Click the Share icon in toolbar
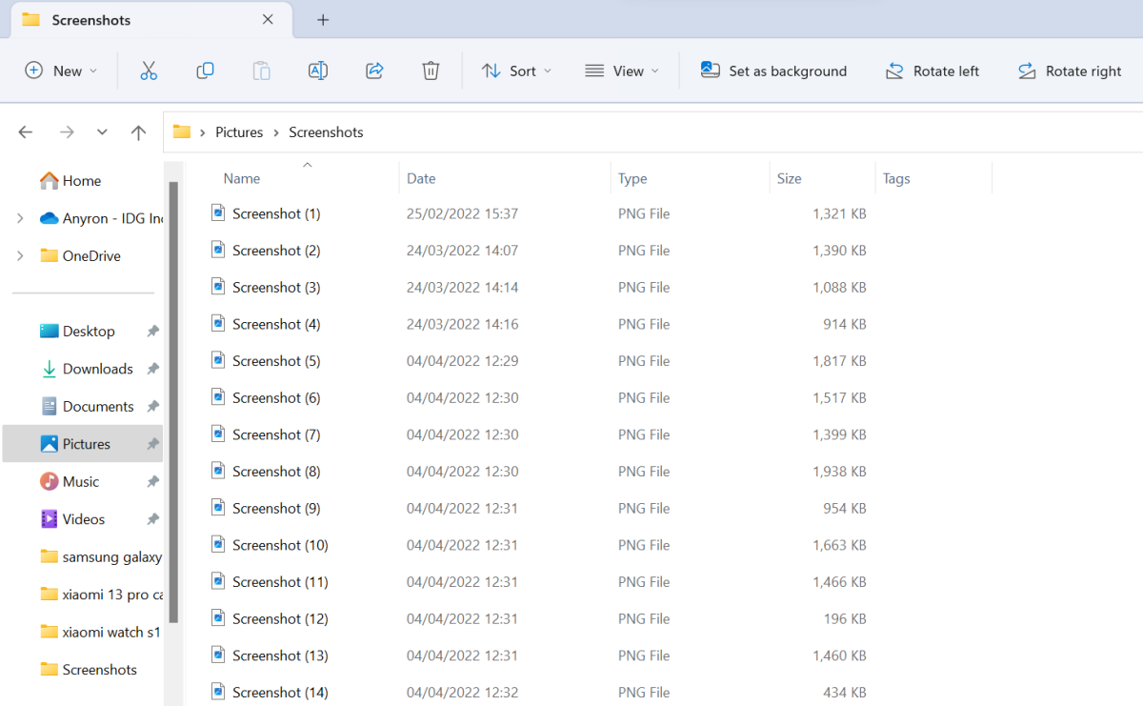The width and height of the screenshot is (1143, 706). click(374, 71)
